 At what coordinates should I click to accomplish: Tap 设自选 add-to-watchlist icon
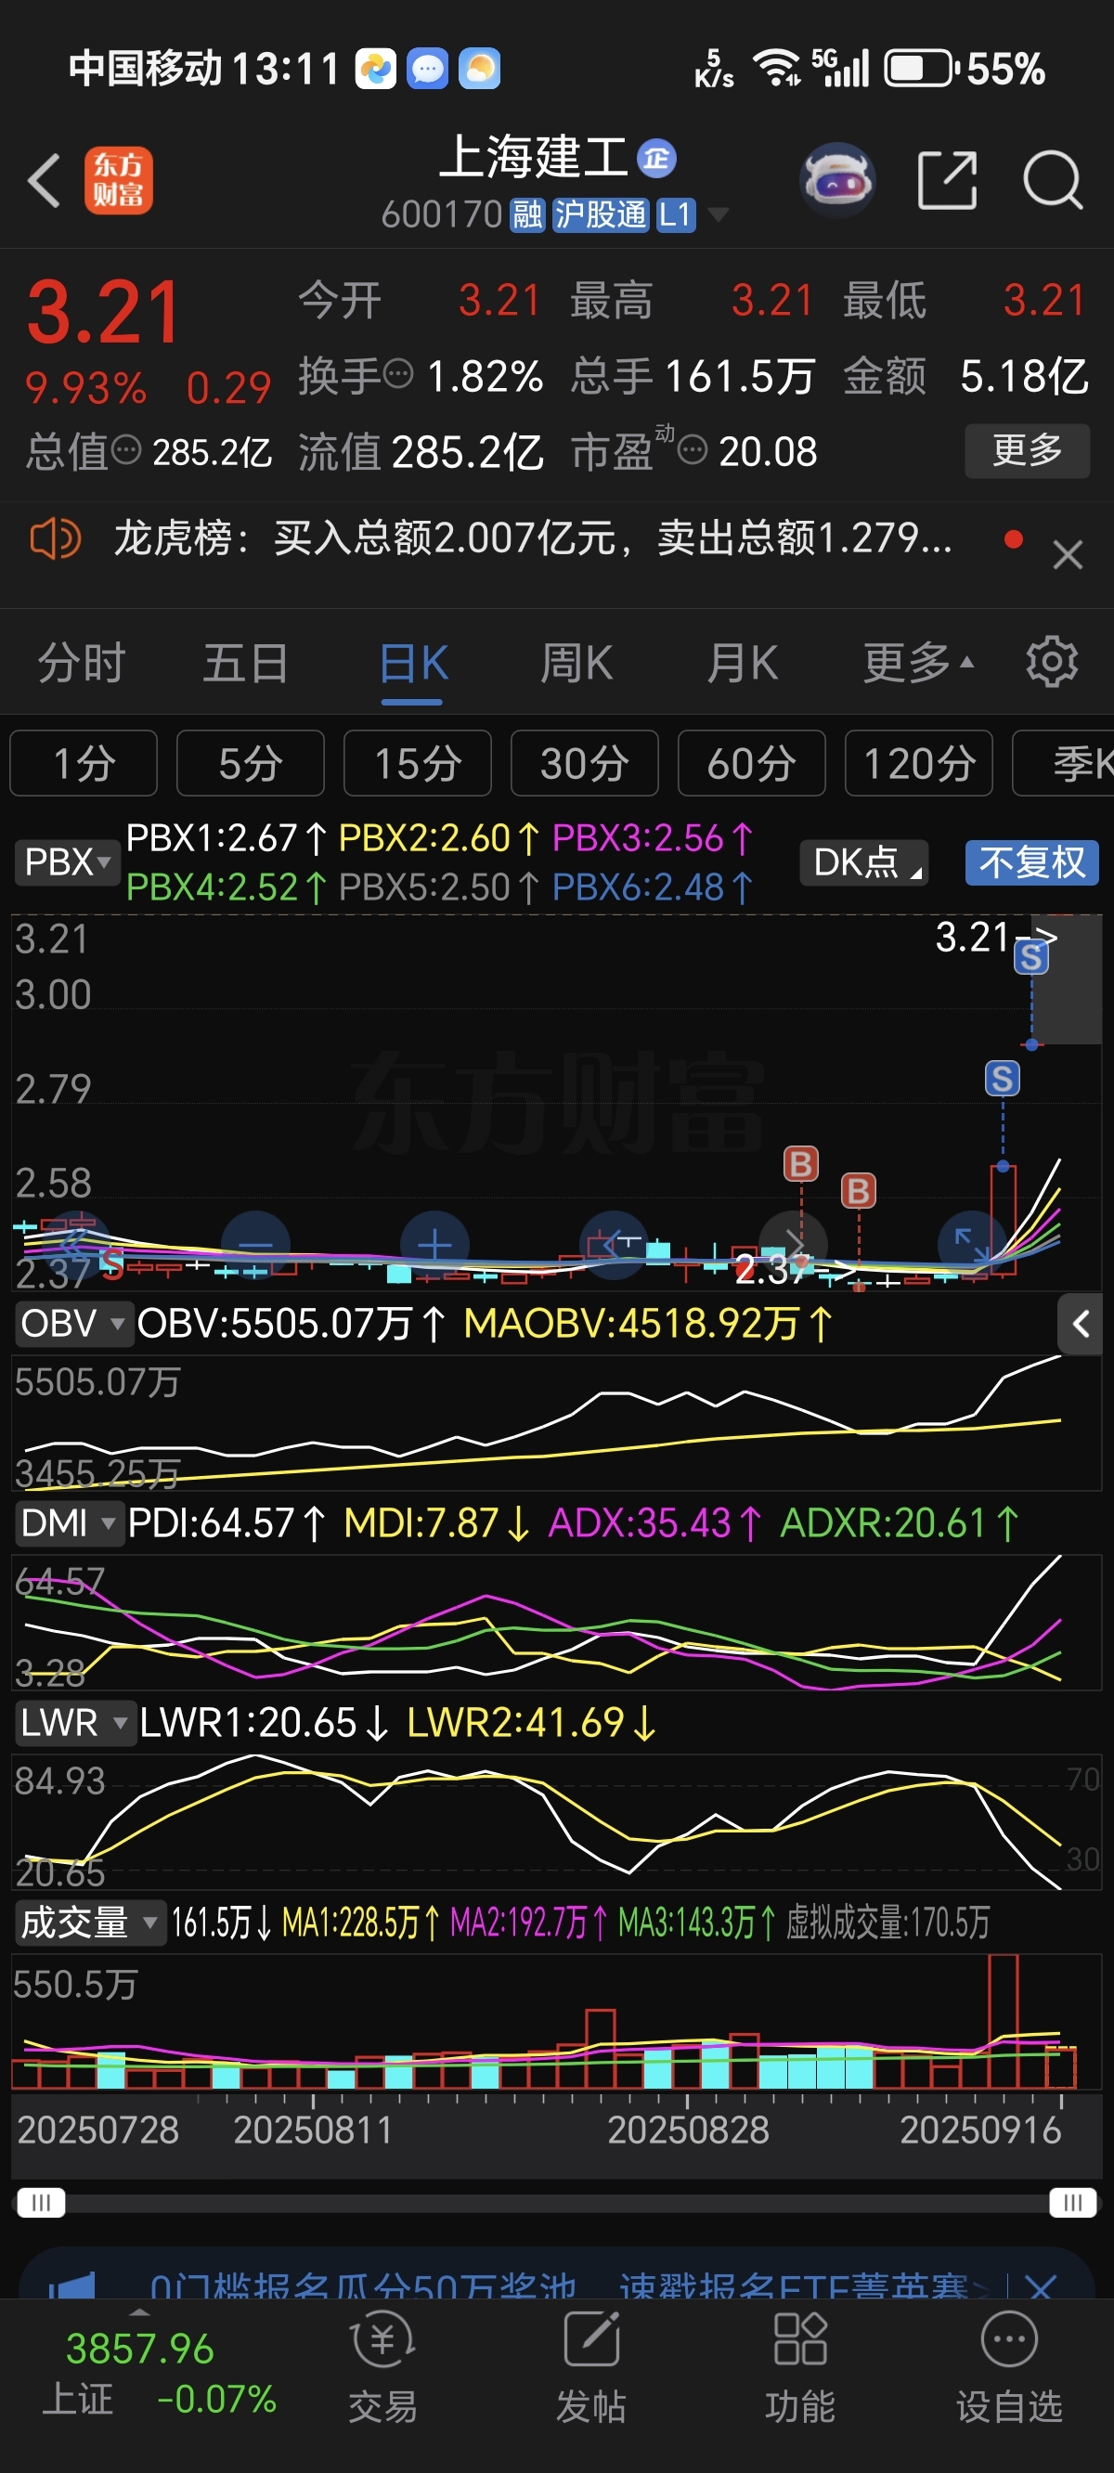(x=1009, y=2369)
